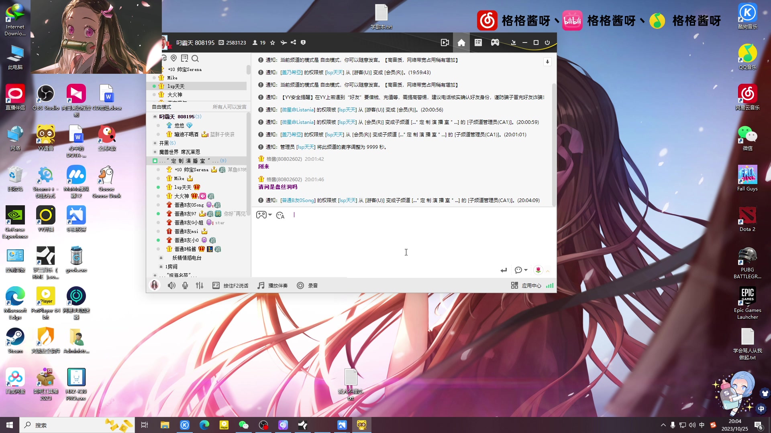Click the shield report icon in header

[x=303, y=42]
